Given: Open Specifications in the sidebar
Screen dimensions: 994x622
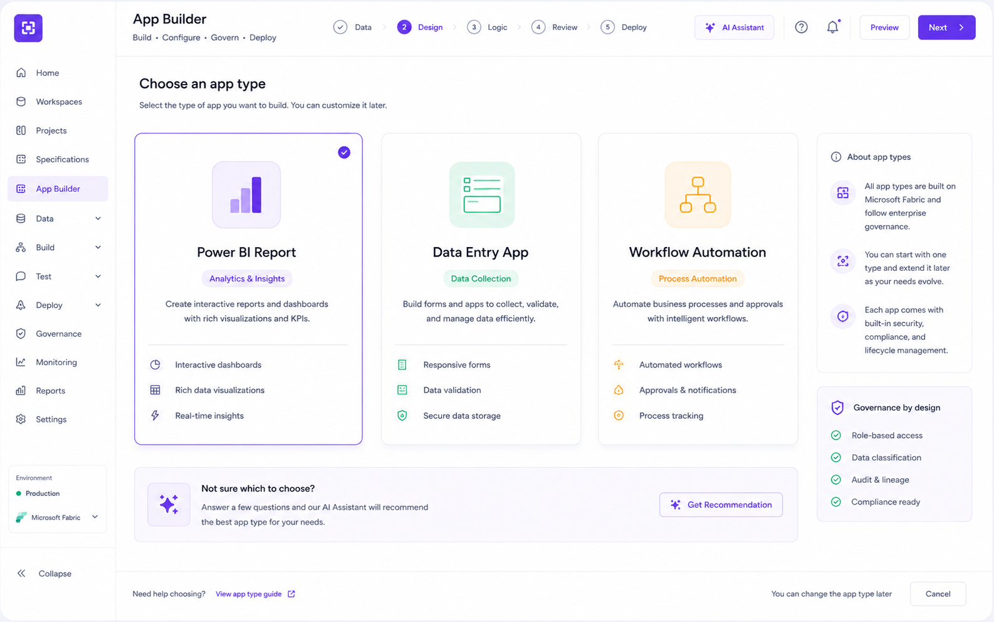Looking at the screenshot, I should coord(58,159).
